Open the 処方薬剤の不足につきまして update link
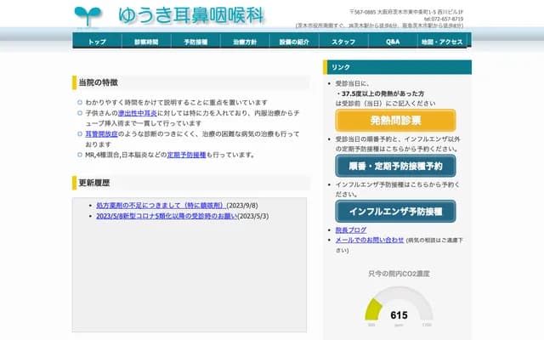The image size is (544, 340). click(x=161, y=206)
